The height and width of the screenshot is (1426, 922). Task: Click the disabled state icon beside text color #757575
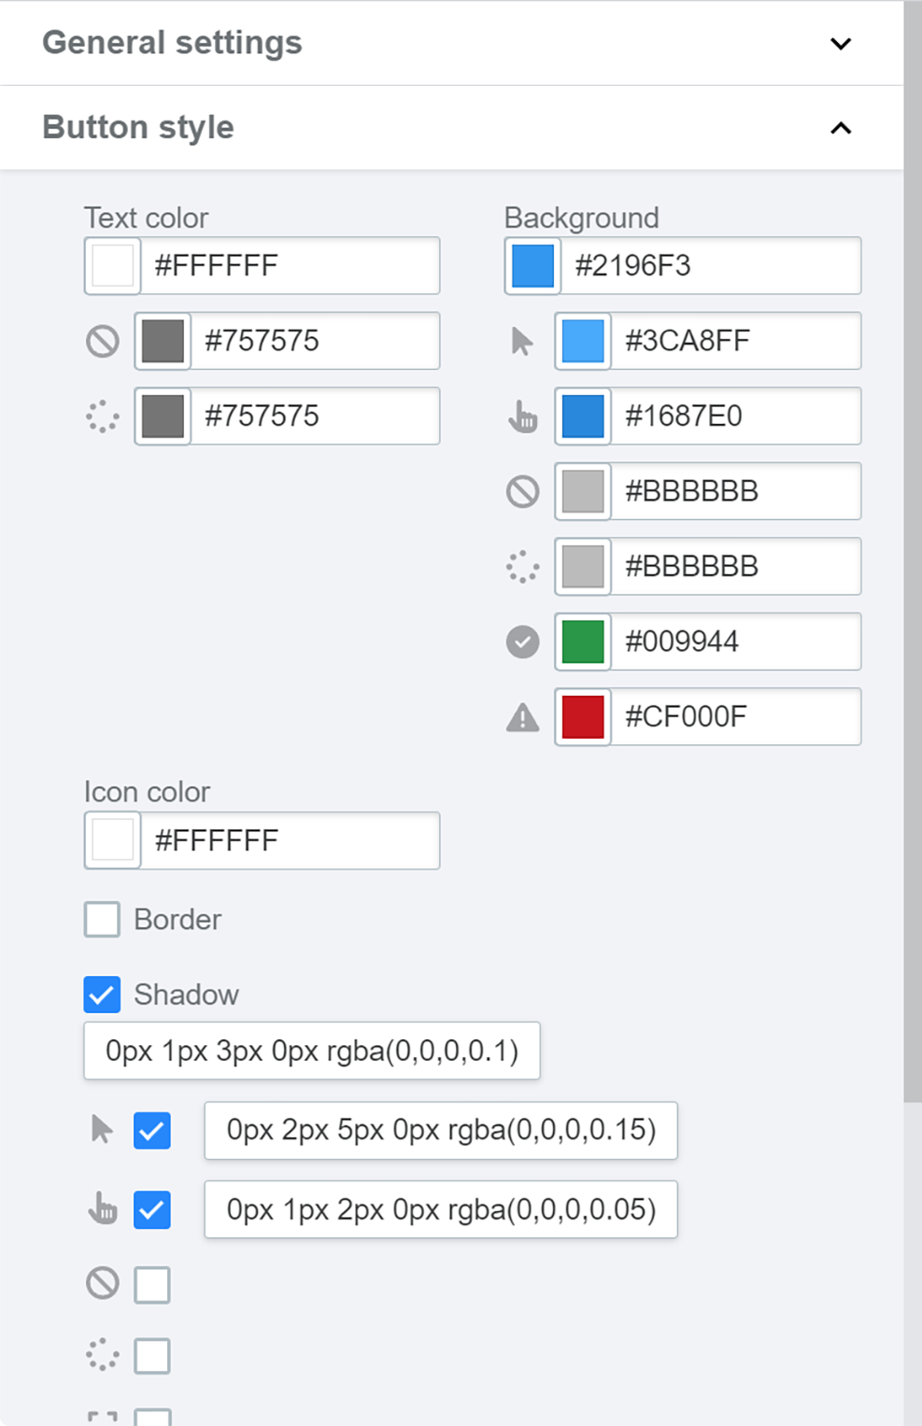coord(103,341)
